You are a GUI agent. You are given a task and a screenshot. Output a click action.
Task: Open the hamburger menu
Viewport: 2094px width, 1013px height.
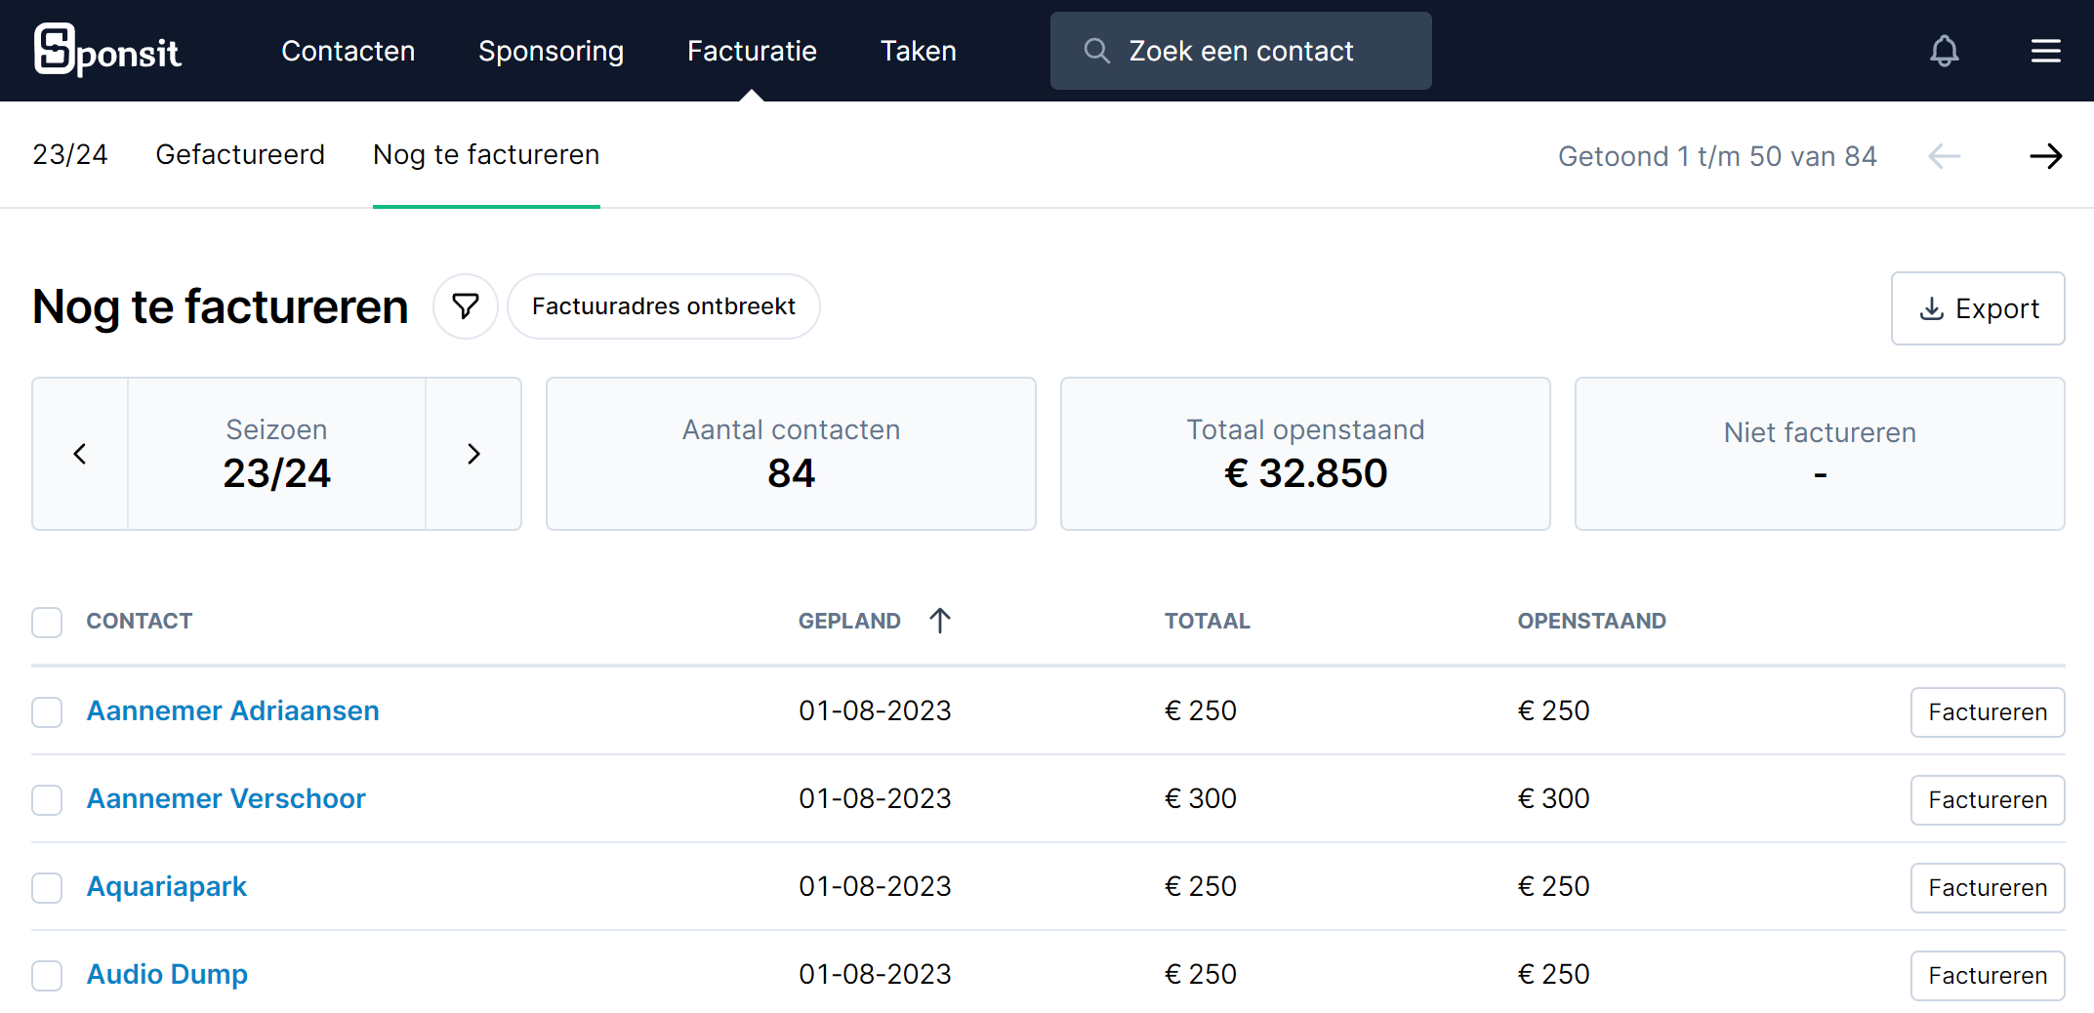pyautogui.click(x=2045, y=51)
